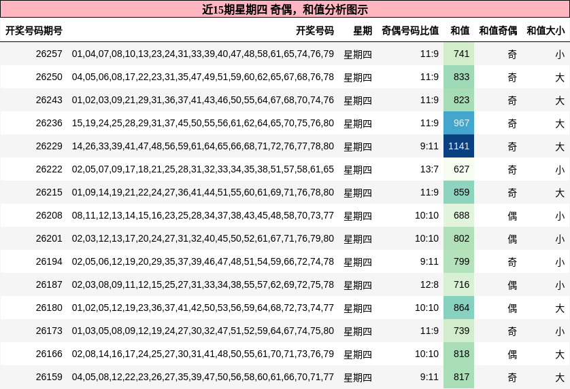Click the 小 size cell in row 26257

click(560, 54)
